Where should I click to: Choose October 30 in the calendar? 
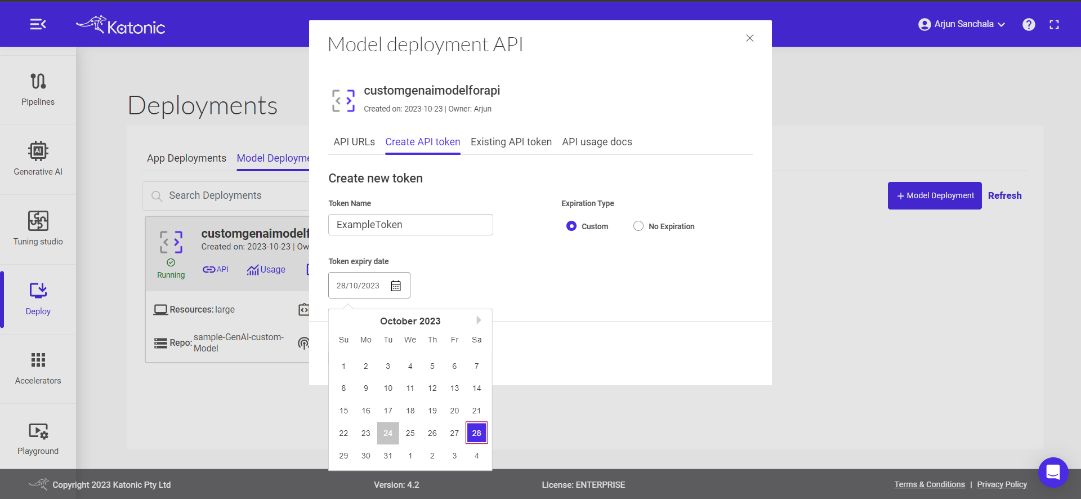[x=366, y=456]
